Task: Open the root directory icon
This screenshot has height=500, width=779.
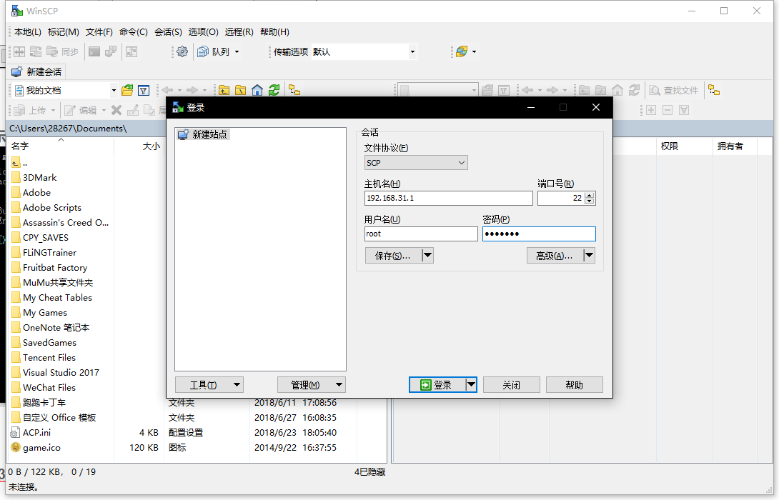Action: tap(241, 90)
